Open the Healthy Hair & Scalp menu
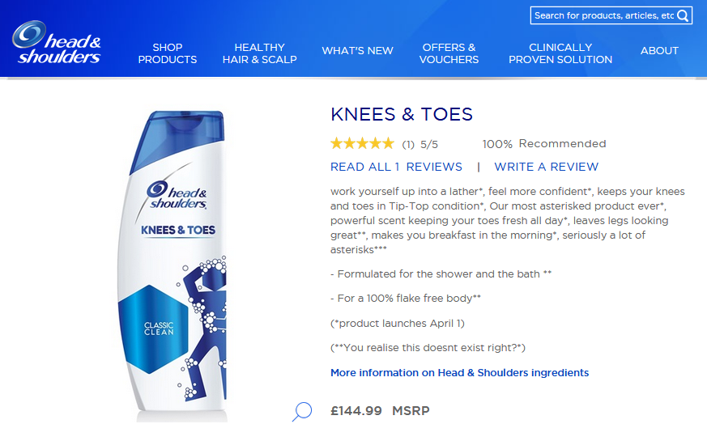Image resolution: width=707 pixels, height=424 pixels. coord(259,53)
